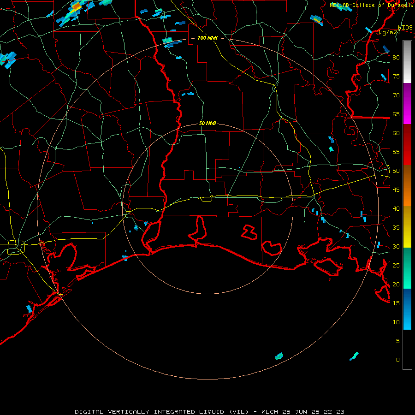
Task: Click the value 15 on the color scale
Action: (x=396, y=303)
